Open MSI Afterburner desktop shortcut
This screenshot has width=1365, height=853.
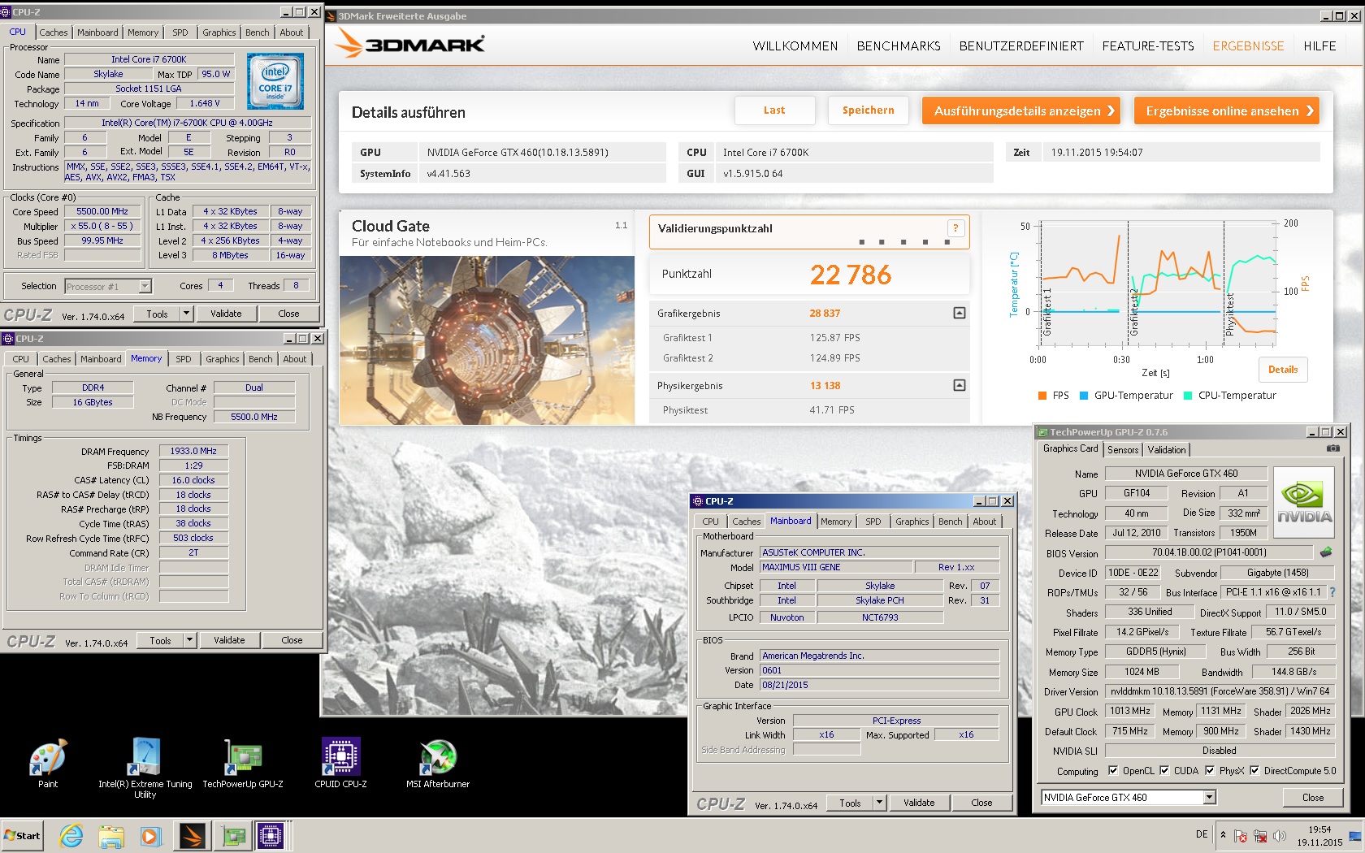pyautogui.click(x=438, y=764)
